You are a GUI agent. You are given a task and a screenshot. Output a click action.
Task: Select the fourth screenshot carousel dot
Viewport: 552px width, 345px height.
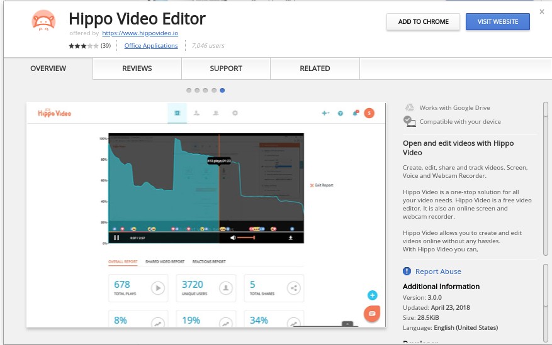214,90
